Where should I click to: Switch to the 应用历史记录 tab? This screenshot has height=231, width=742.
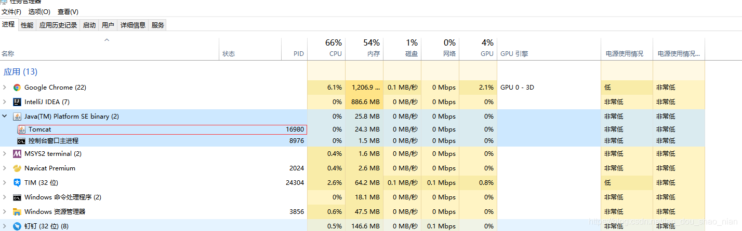click(58, 25)
